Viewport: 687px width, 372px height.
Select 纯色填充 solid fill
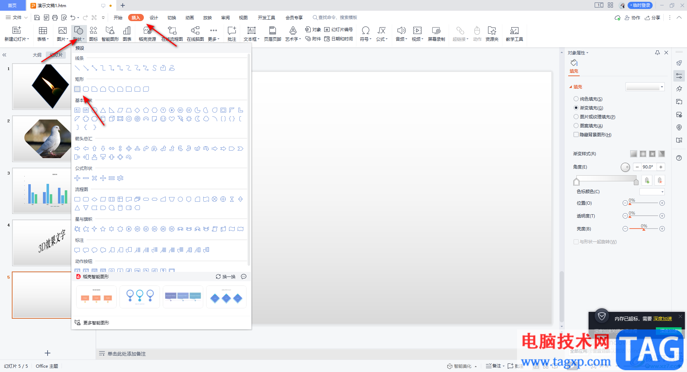(588, 99)
